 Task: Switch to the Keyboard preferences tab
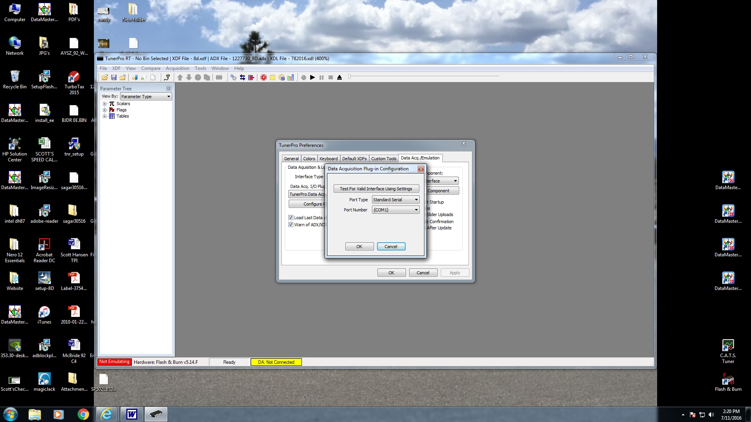[329, 159]
